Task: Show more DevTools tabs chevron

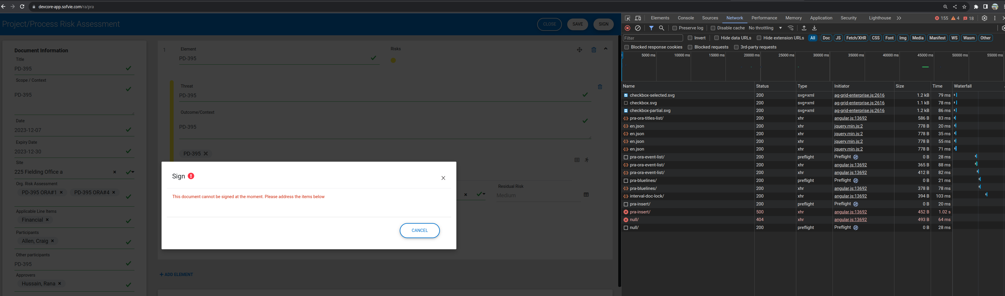Action: tap(899, 18)
